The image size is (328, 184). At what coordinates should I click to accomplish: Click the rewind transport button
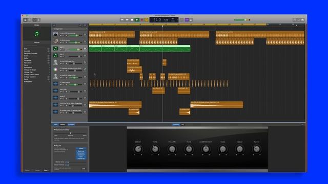(x=122, y=20)
